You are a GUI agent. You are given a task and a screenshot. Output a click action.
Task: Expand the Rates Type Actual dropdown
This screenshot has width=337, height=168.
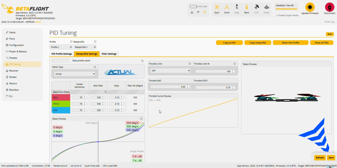74,74
